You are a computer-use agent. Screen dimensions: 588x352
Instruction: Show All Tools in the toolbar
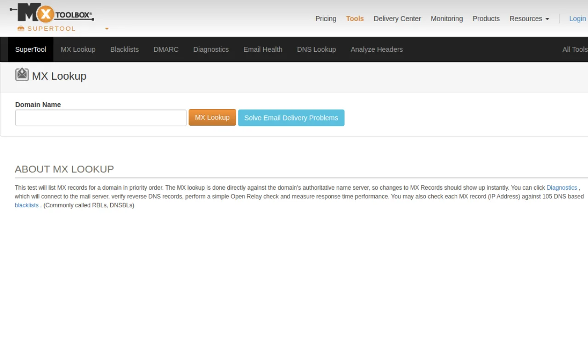click(575, 49)
